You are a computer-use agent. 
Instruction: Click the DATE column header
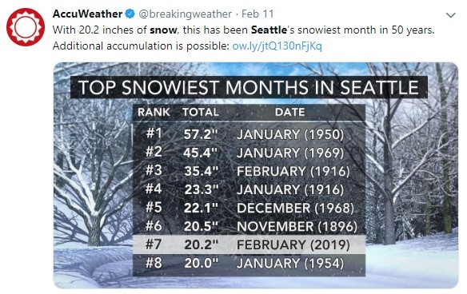point(290,112)
